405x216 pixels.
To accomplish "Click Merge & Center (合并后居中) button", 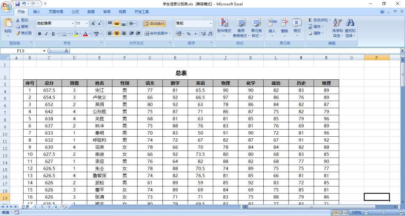I will (157, 34).
